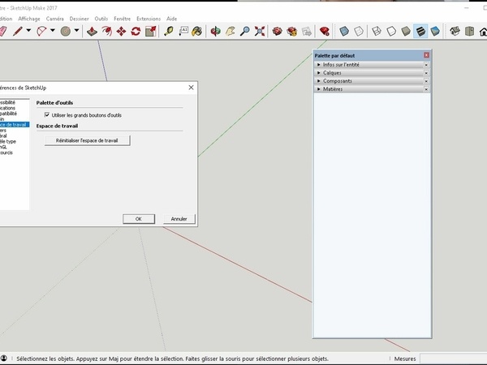Screen dimensions: 487x365
Task: Uncheck 'Utiliser les grands boutons d'outils'
Action: (x=47, y=115)
